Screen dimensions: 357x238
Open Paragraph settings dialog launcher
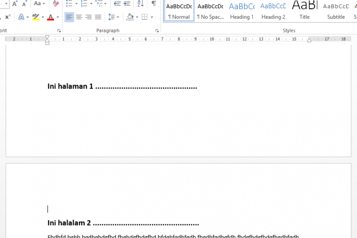(x=157, y=31)
